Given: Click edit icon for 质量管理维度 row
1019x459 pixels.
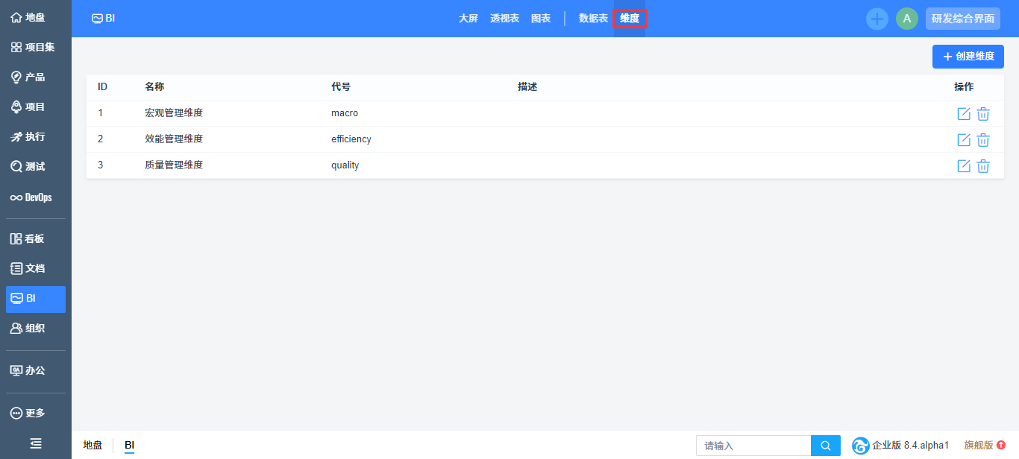Looking at the screenshot, I should pyautogui.click(x=963, y=166).
